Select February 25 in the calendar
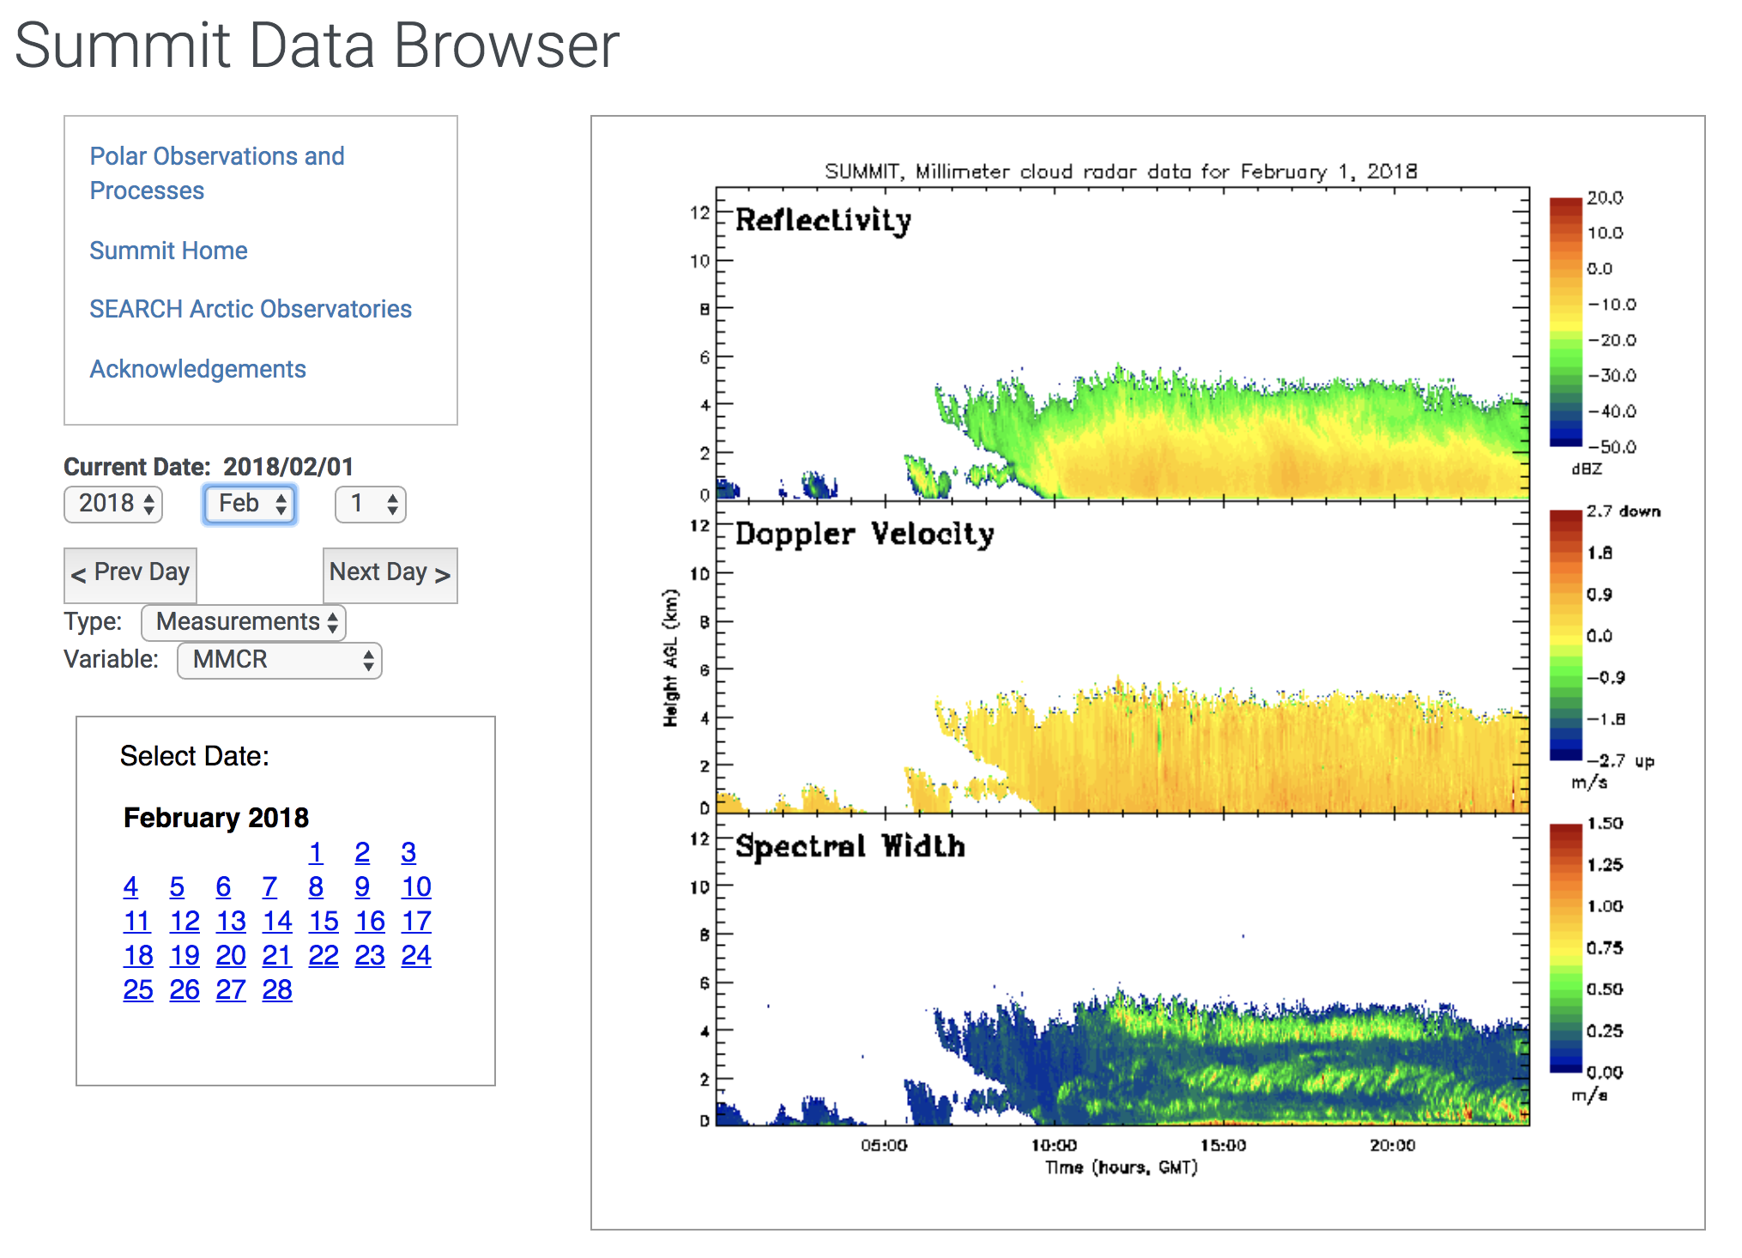This screenshot has height=1258, width=1742. coord(138,989)
